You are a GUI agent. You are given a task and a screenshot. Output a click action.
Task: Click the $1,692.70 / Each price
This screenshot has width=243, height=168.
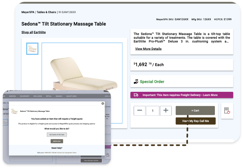click(x=149, y=64)
